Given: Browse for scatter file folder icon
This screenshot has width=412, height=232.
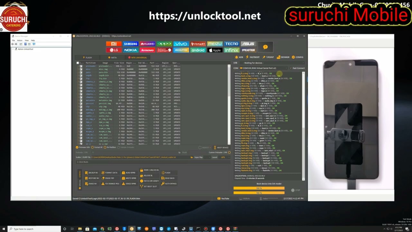Looking at the screenshot, I should coord(192,157).
